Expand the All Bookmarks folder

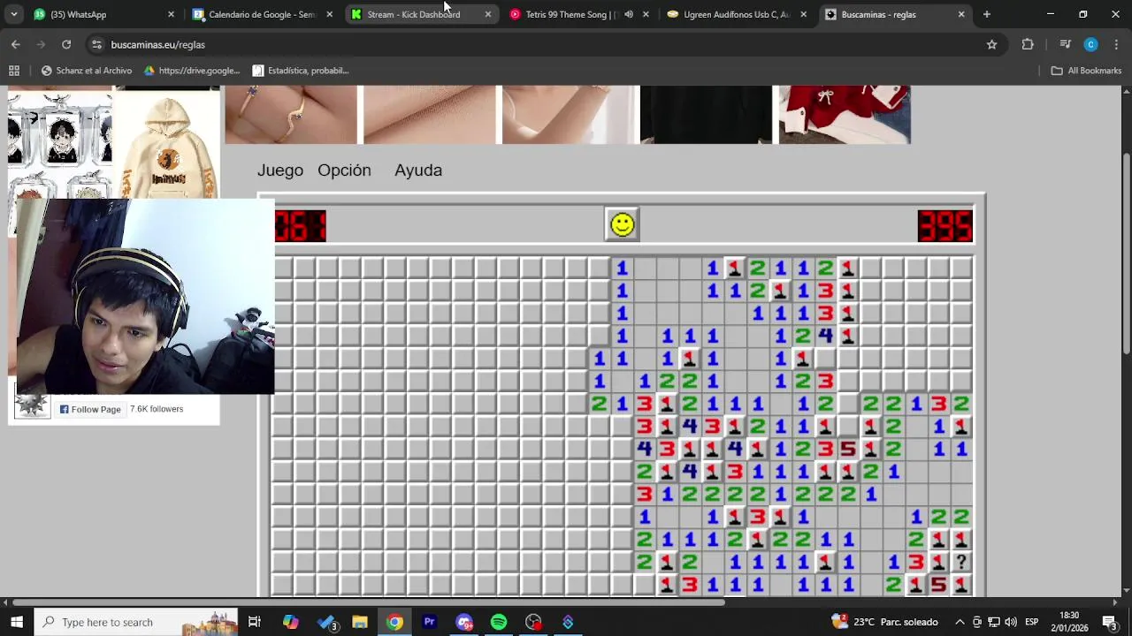[1086, 71]
